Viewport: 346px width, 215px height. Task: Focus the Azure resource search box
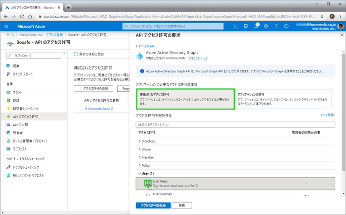coord(173,26)
